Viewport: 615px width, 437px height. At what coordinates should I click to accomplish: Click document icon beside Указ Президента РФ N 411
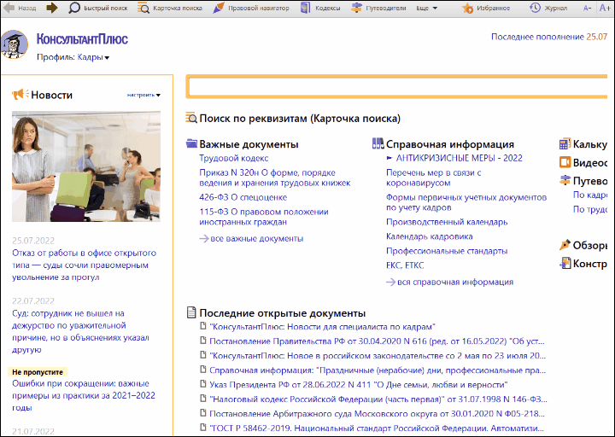[x=203, y=384]
